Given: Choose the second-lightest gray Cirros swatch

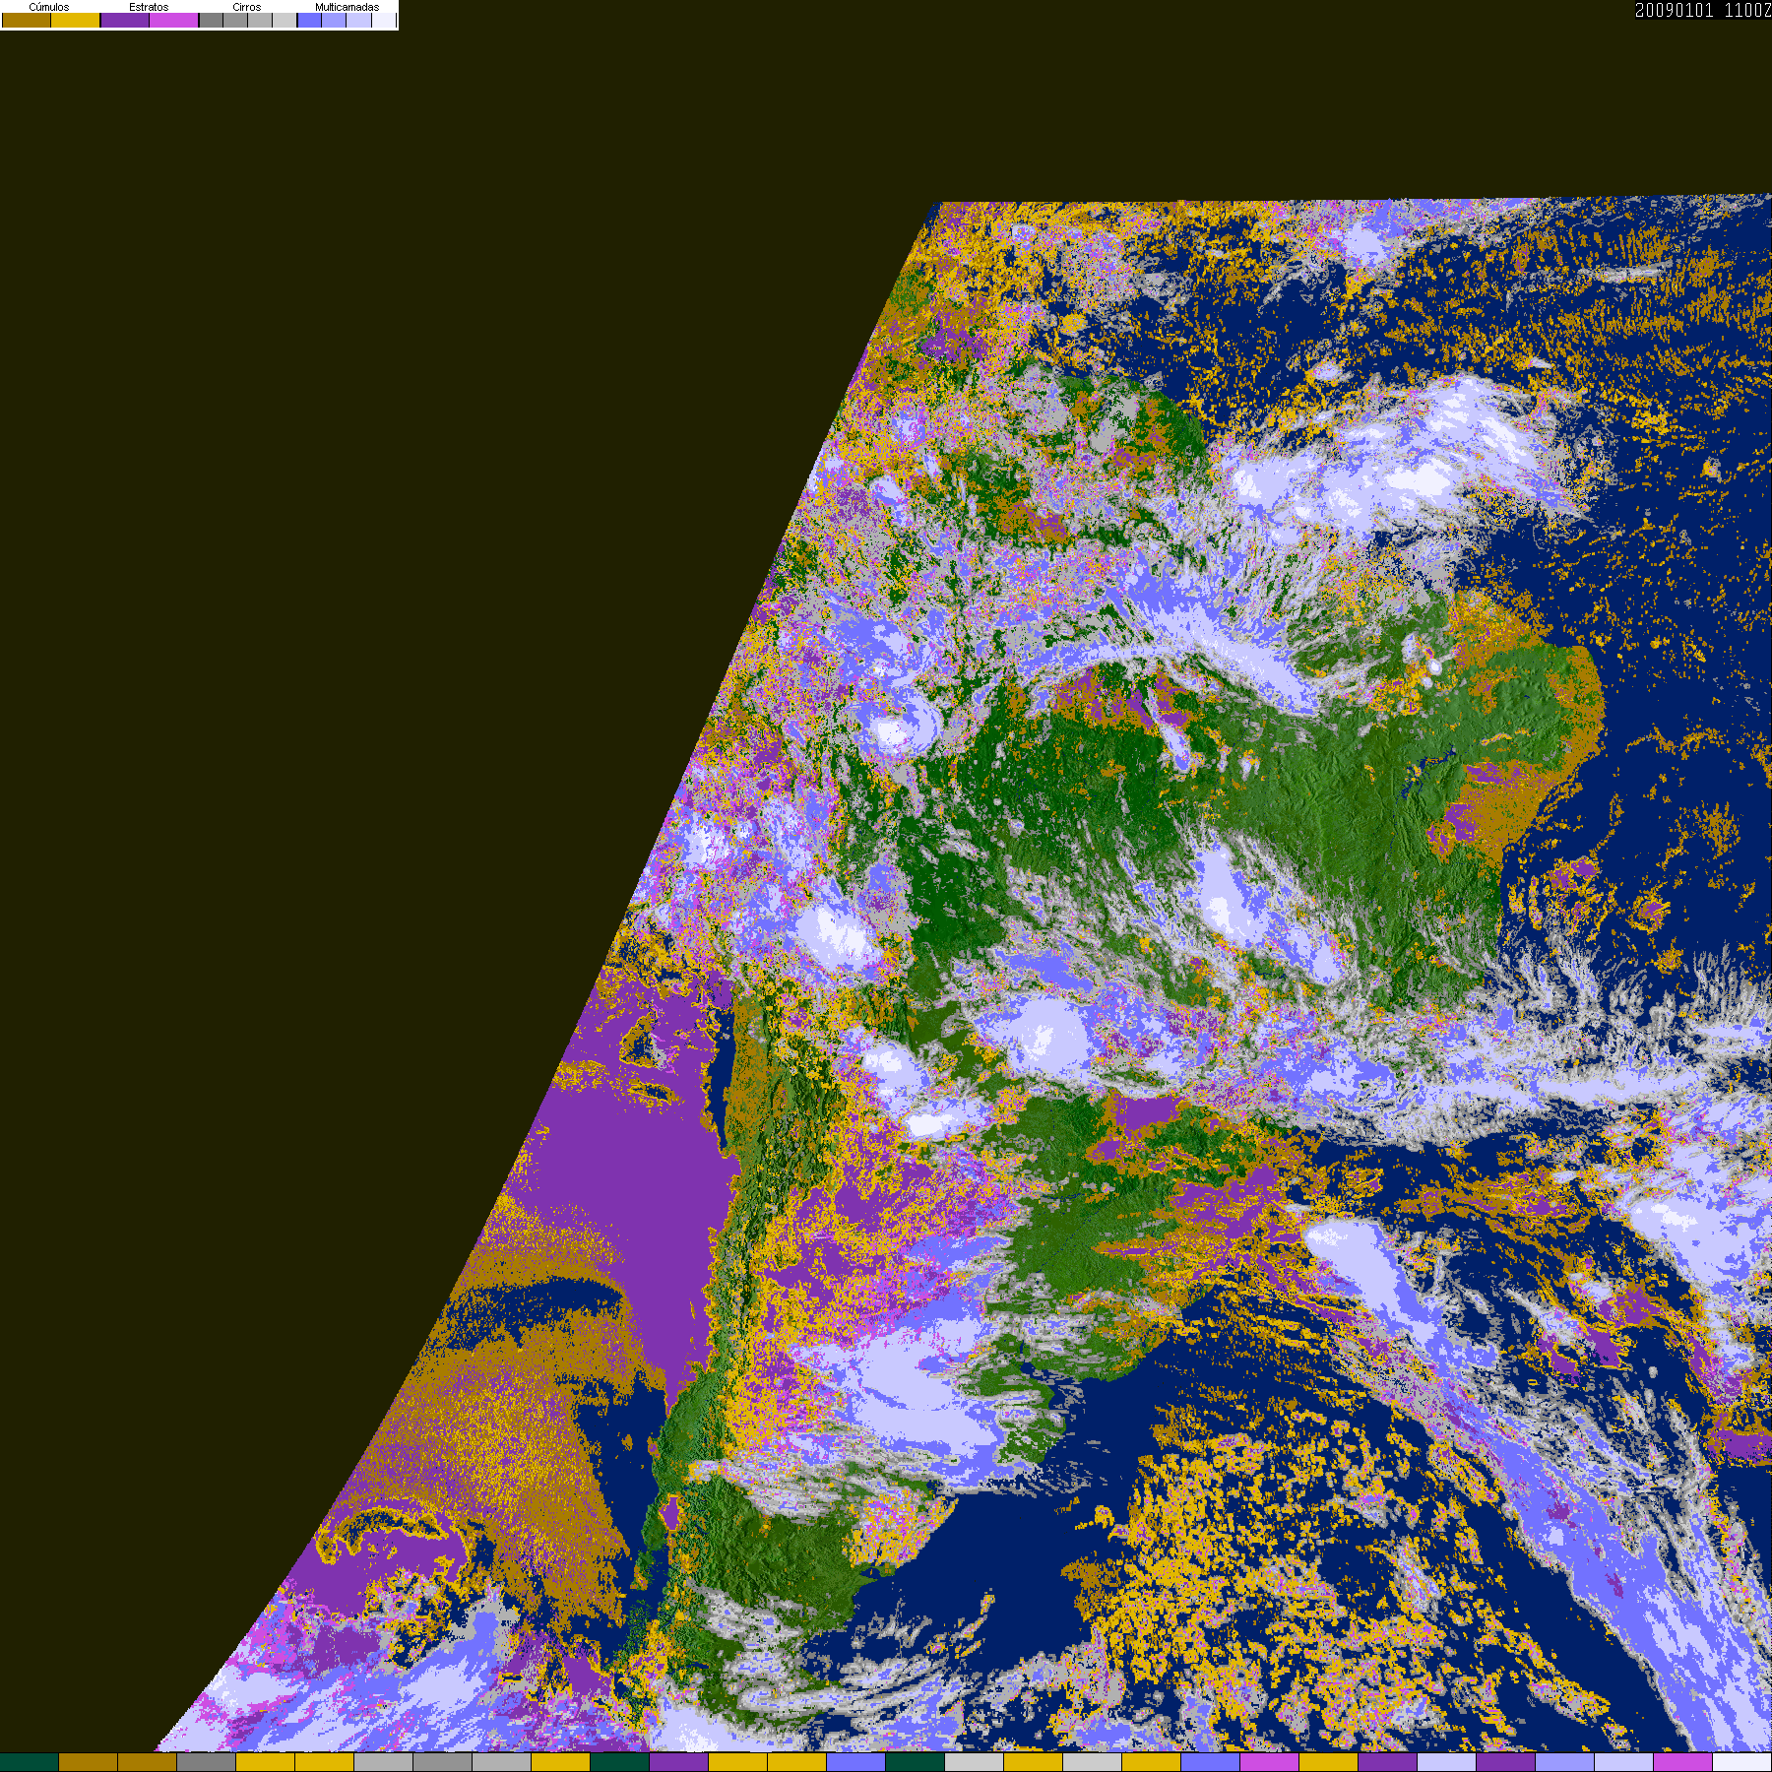Looking at the screenshot, I should click(260, 20).
